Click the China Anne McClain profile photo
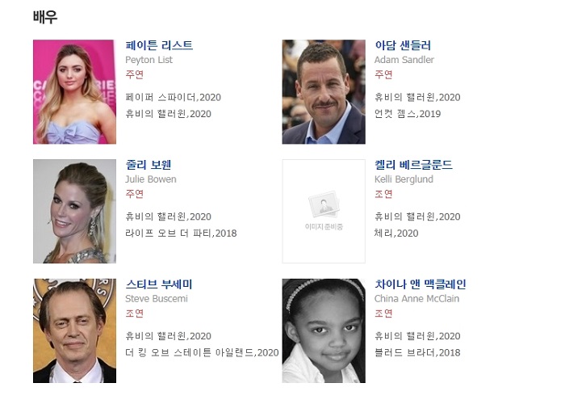565x404 pixels. [x=324, y=330]
